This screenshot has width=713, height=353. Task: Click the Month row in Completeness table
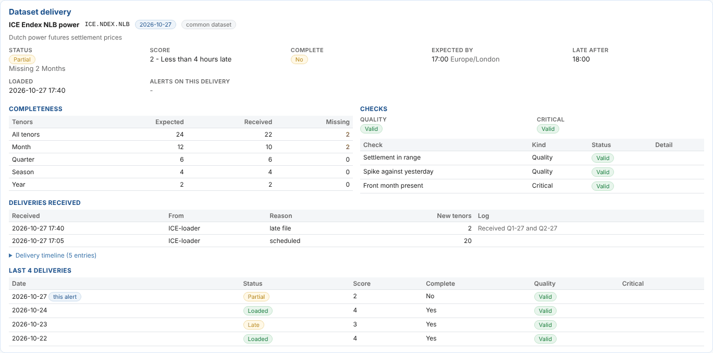point(181,147)
